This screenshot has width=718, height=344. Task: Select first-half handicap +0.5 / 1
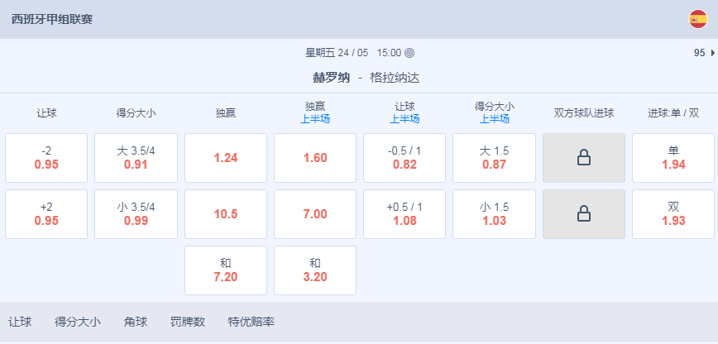[404, 214]
